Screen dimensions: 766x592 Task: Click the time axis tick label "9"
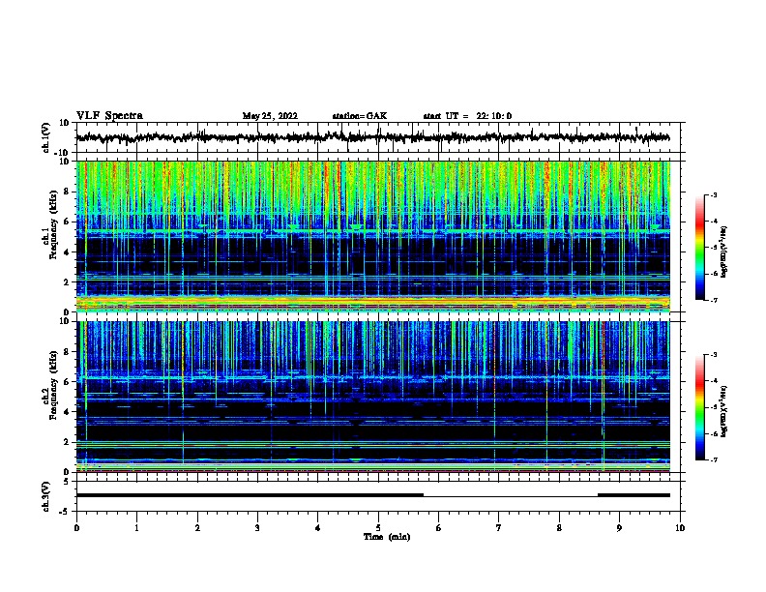(x=619, y=528)
